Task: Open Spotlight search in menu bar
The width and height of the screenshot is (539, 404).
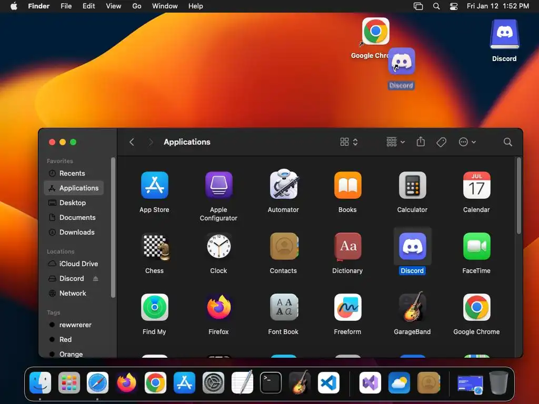Action: (436, 6)
